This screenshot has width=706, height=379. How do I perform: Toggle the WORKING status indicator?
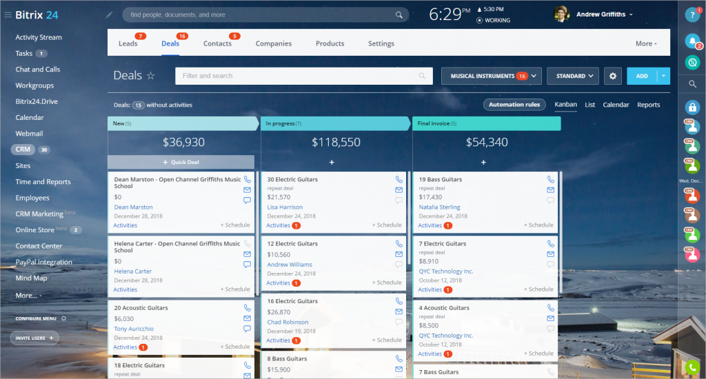tap(494, 20)
